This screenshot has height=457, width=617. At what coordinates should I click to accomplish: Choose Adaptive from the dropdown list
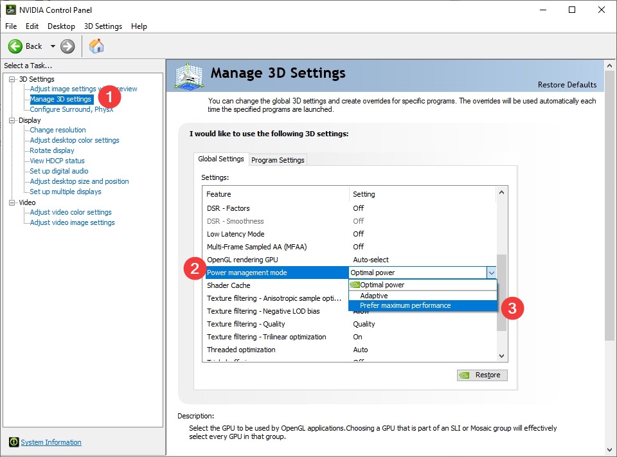[423, 296]
